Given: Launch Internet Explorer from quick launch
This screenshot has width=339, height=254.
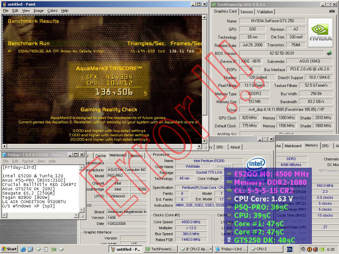Looking at the screenshot, I should (x=23, y=249).
